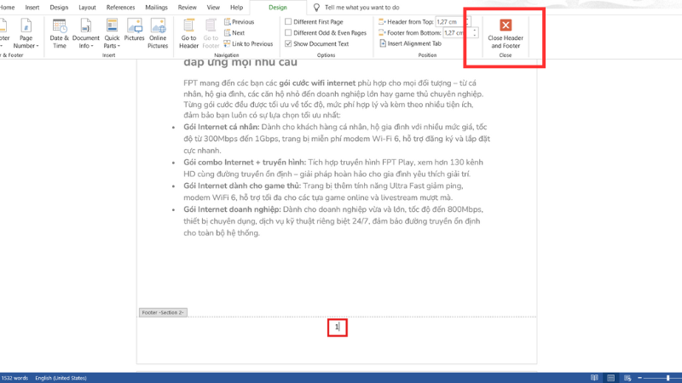
Task: Open the References ribbon tab
Action: (x=120, y=7)
